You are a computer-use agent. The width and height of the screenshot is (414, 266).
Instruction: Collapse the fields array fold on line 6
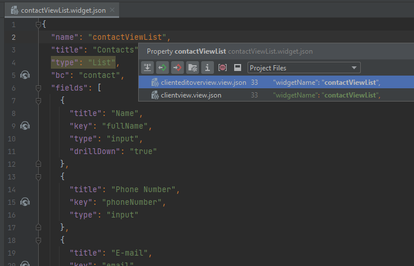pyautogui.click(x=38, y=88)
